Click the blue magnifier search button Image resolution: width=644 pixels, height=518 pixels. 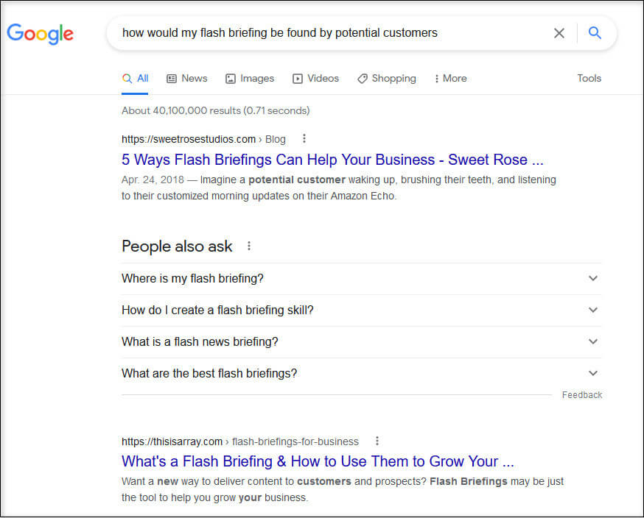point(595,33)
